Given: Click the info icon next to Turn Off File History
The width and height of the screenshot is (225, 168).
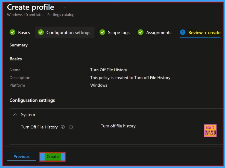Looking at the screenshot, I should pos(71,127).
